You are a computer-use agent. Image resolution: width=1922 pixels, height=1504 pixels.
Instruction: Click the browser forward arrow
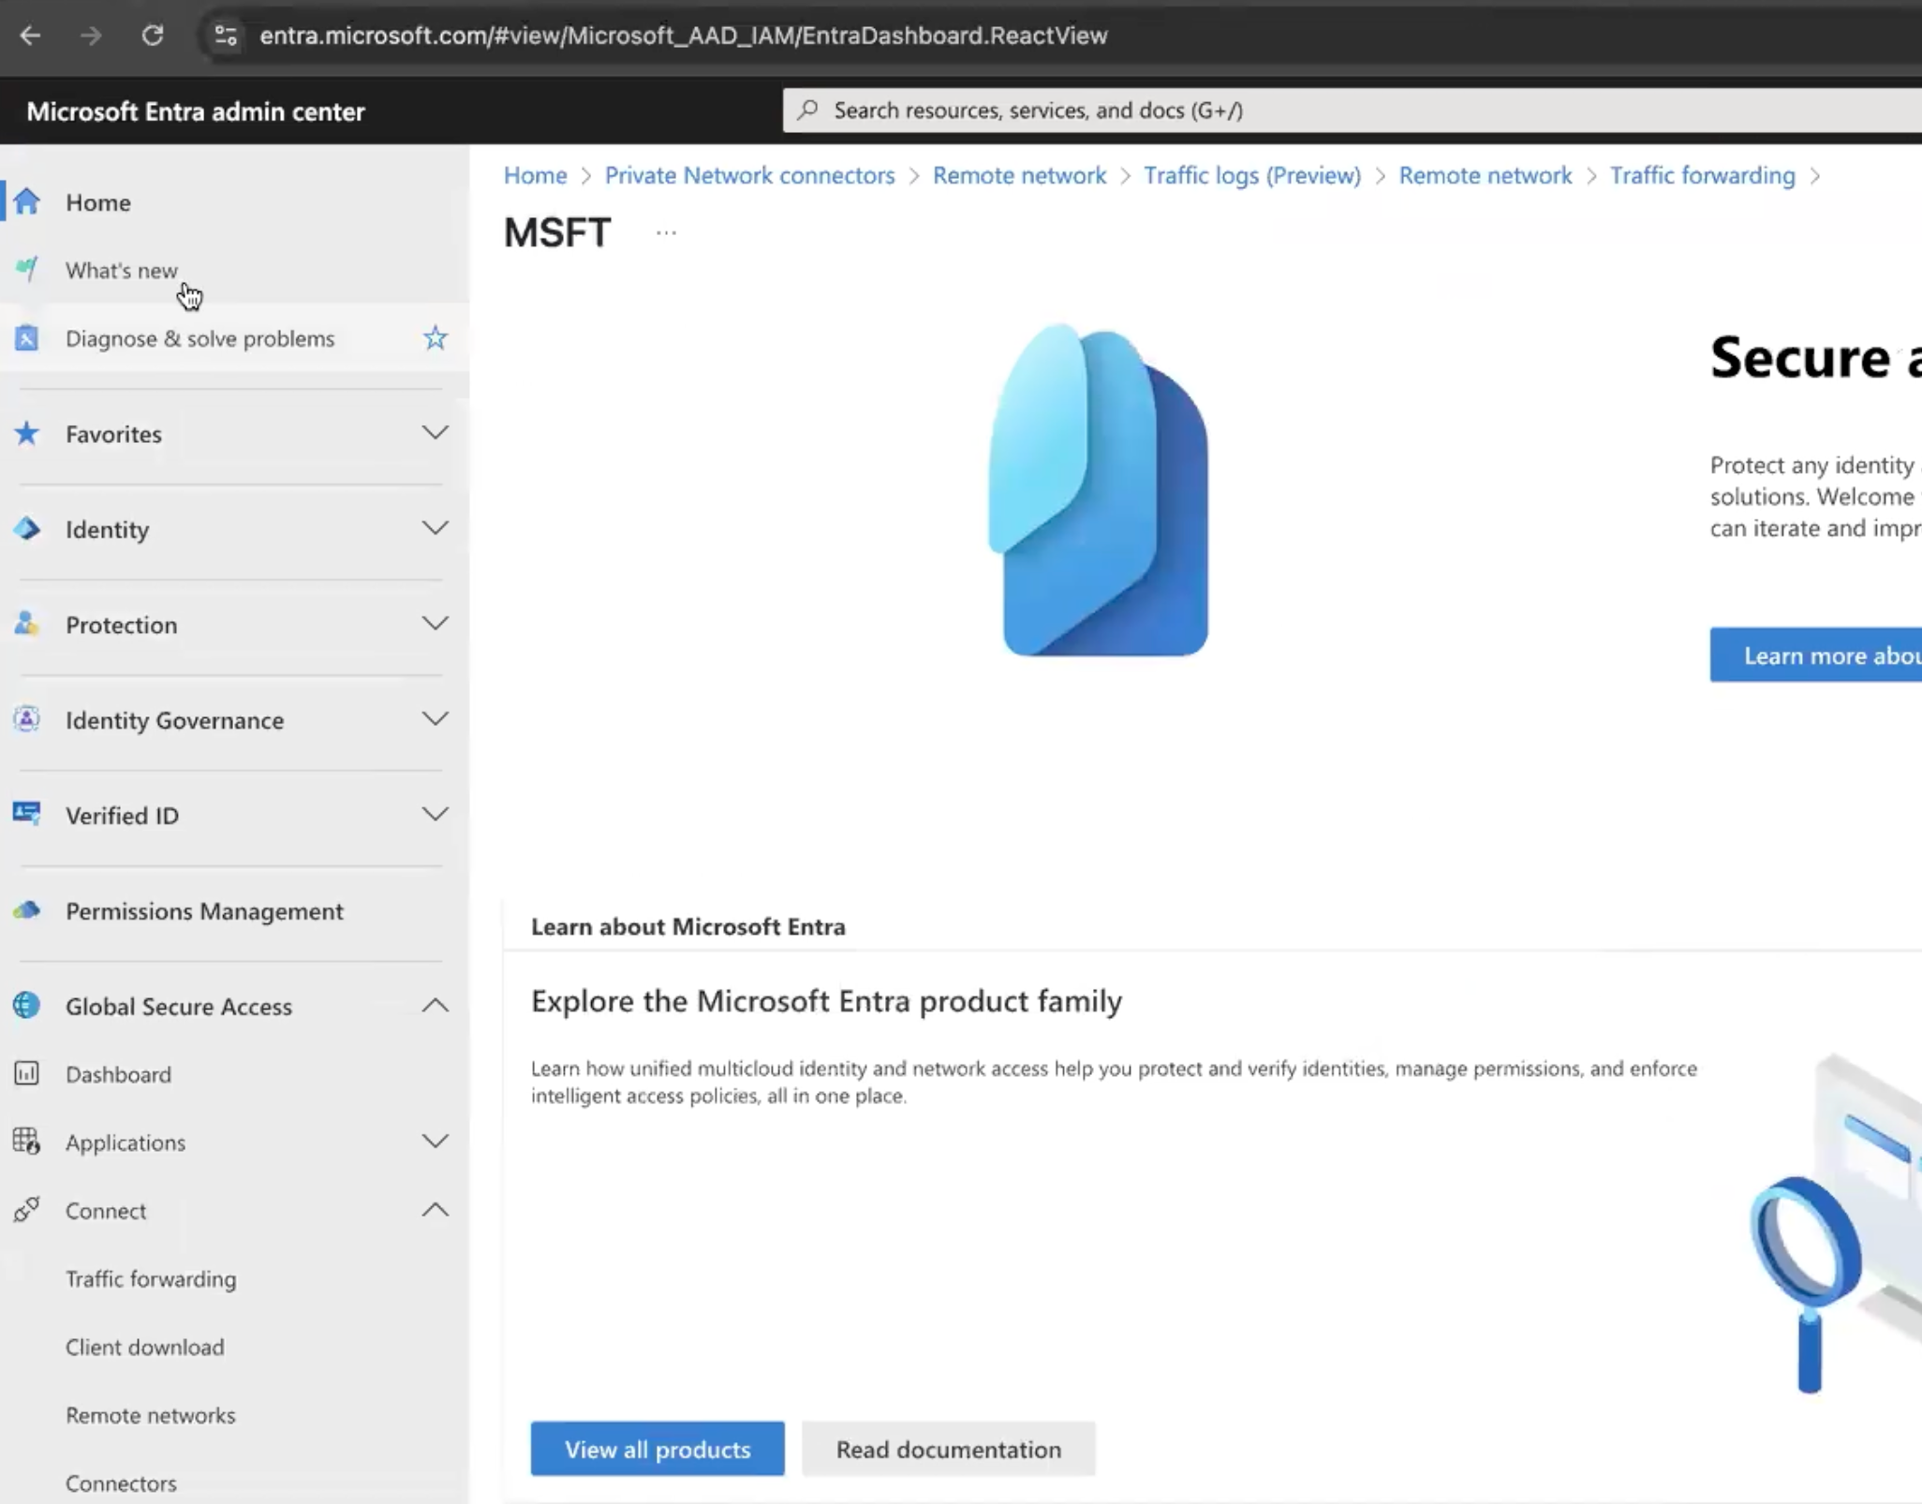pyautogui.click(x=91, y=36)
